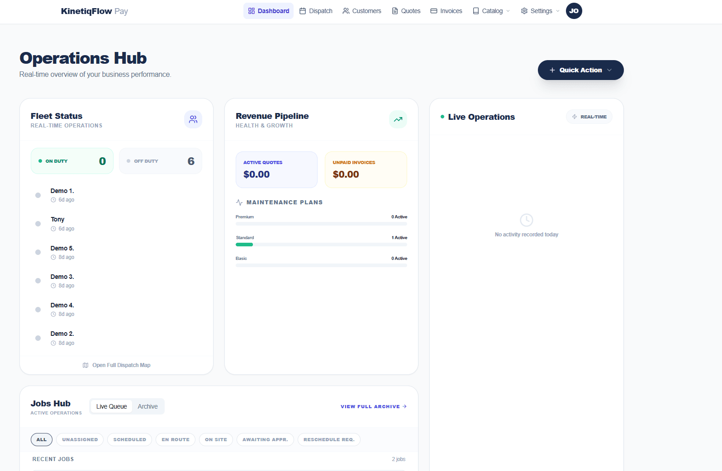The image size is (722, 471).
Task: Open the Unpaid Invoices card
Action: click(366, 170)
